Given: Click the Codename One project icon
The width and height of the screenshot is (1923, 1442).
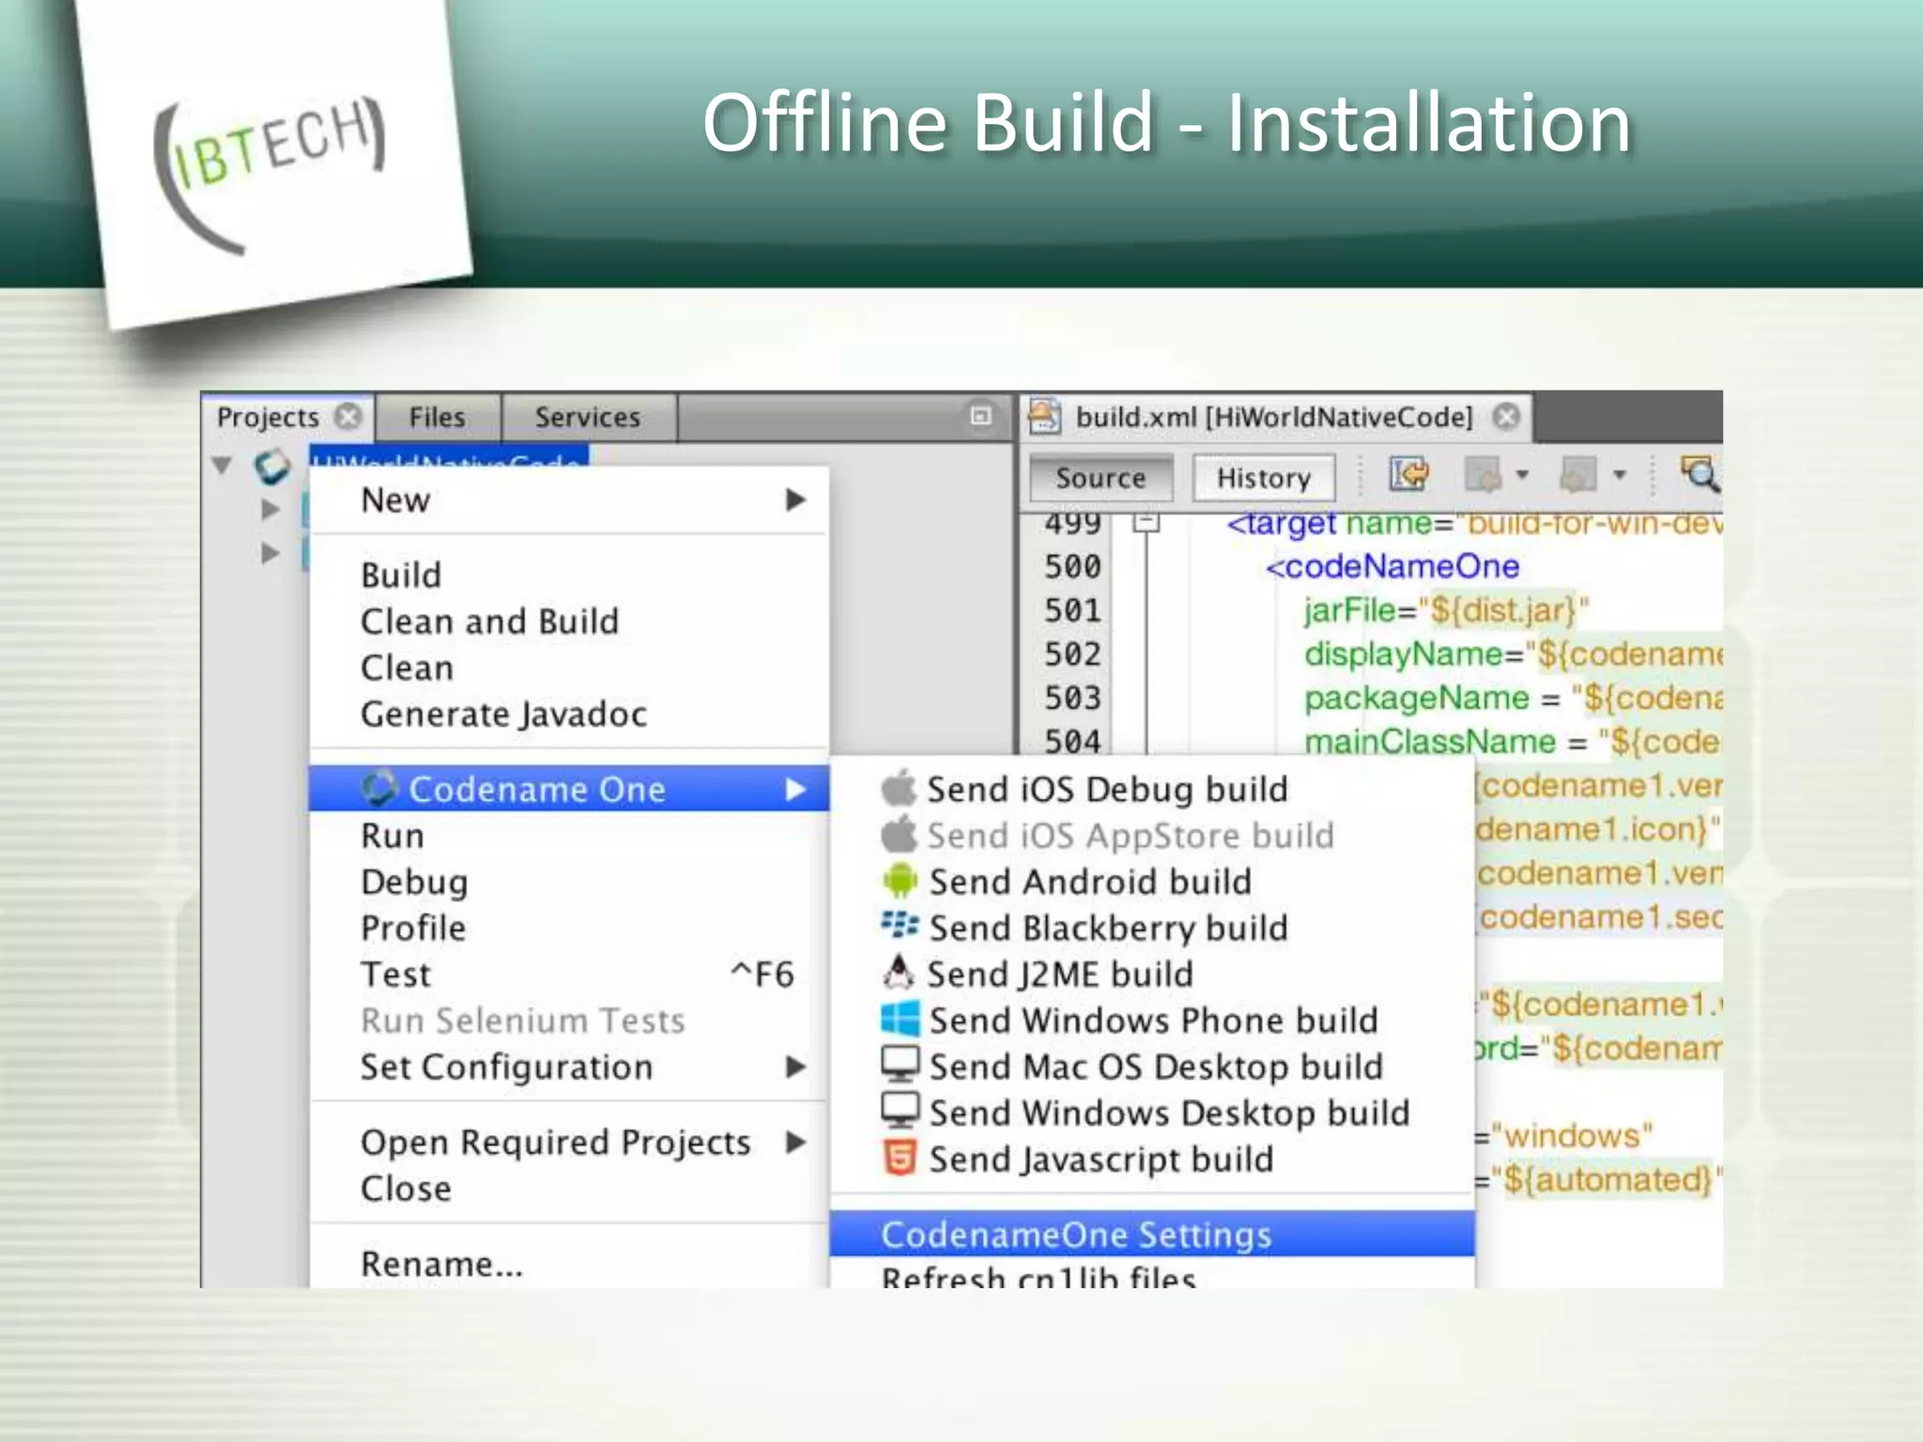Looking at the screenshot, I should tap(272, 467).
